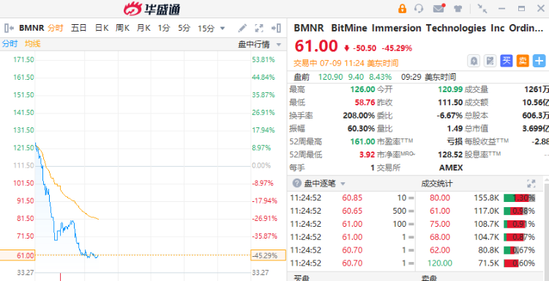549x281 pixels.
Task: Click the shrink window arrows icon
Action: (x=482, y=9)
